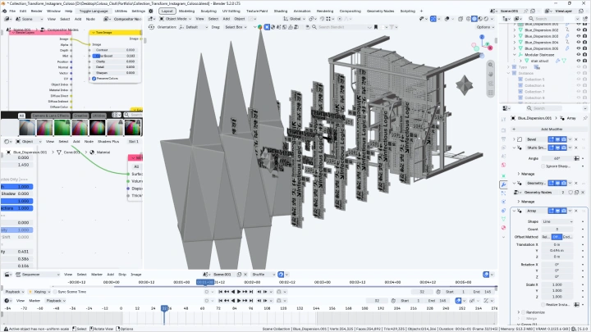
Task: Click the first matcap sphere thumbnail
Action: (x=27, y=127)
